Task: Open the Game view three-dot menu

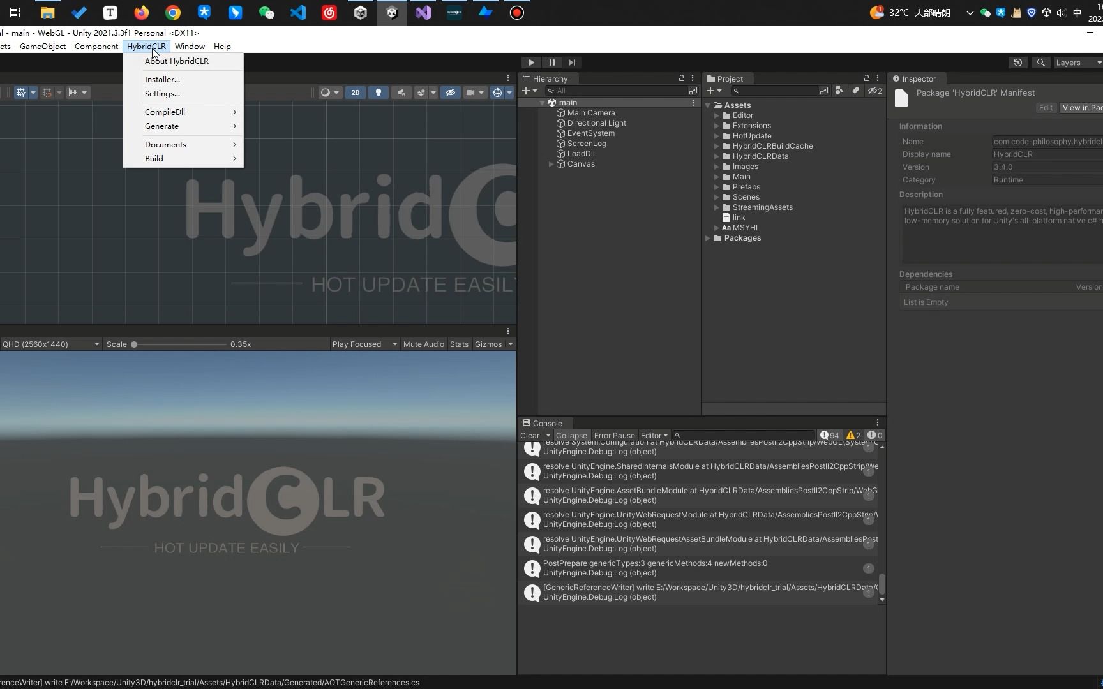Action: pos(508,331)
